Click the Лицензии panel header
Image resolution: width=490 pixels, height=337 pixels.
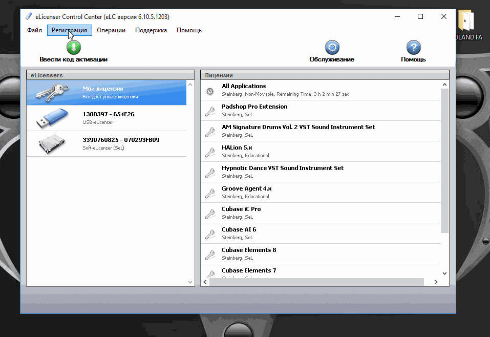coord(325,75)
